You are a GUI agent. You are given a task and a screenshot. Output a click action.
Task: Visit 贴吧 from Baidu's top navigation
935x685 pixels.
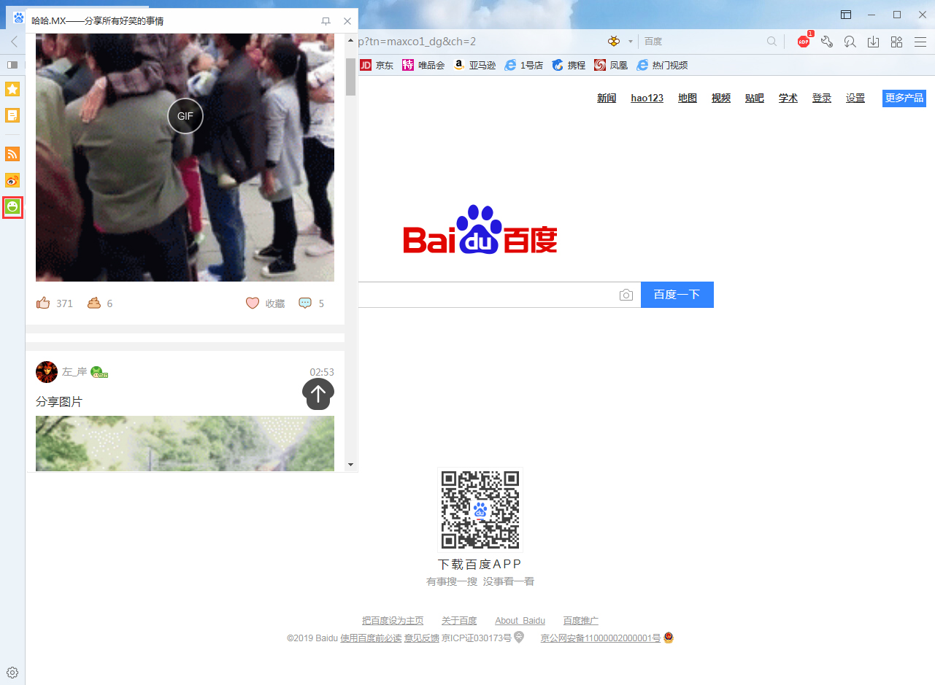click(754, 98)
